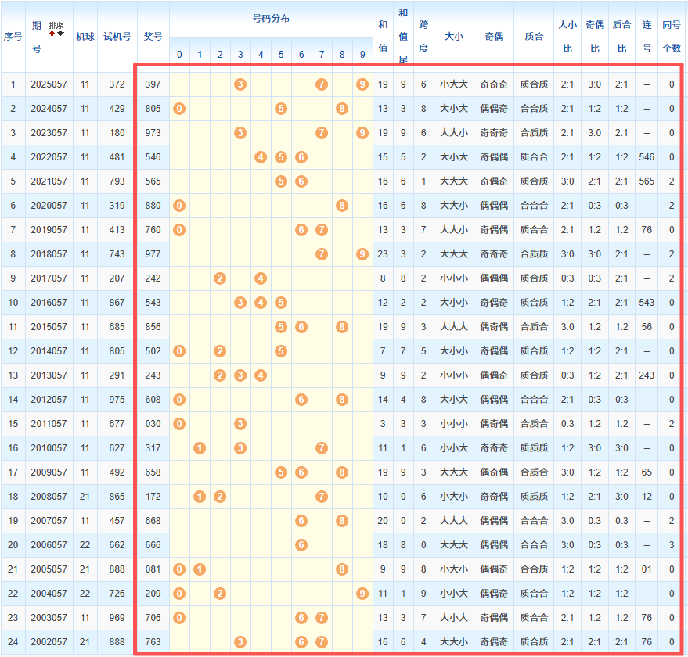Select ball 0 in row 2024057
The height and width of the screenshot is (657, 688).
(179, 109)
